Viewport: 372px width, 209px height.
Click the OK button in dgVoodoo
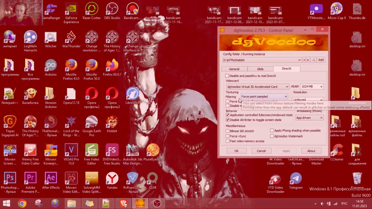(x=237, y=151)
